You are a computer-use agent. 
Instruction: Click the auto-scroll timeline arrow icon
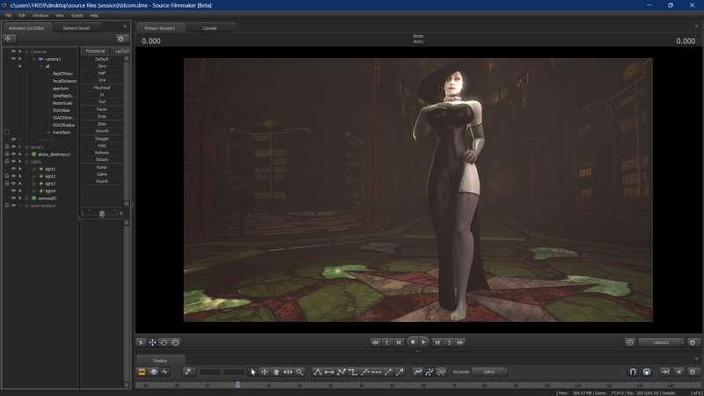click(x=665, y=371)
